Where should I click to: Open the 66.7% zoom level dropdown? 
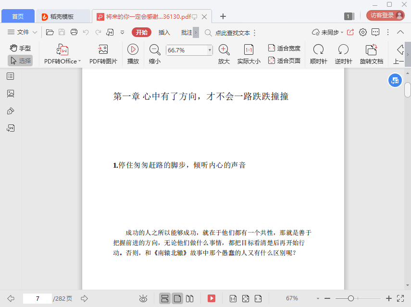(210, 50)
